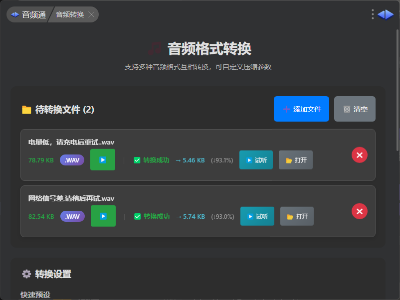This screenshot has width=400, height=300.
Task: Close the 音频转换 tab
Action: 91,14
